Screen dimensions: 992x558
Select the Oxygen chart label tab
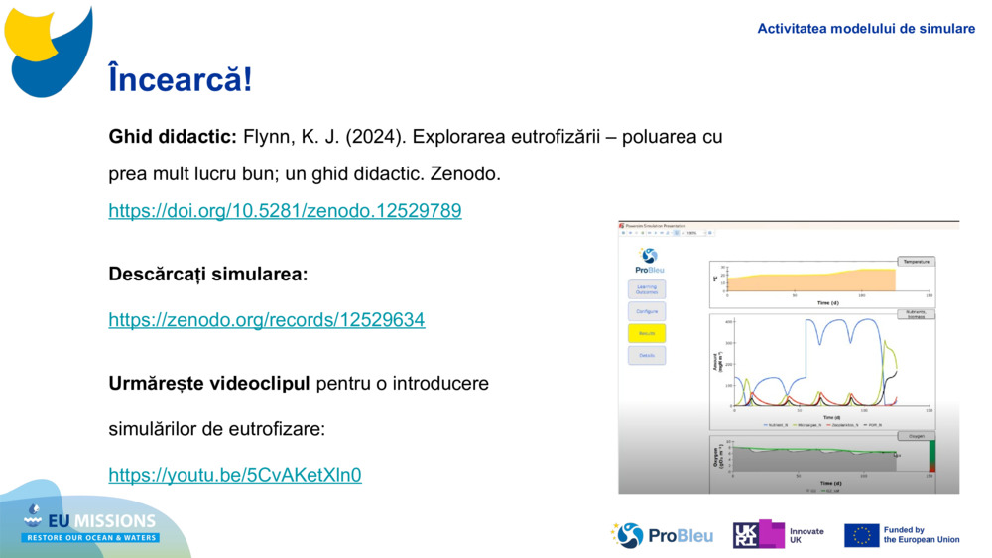click(x=916, y=435)
